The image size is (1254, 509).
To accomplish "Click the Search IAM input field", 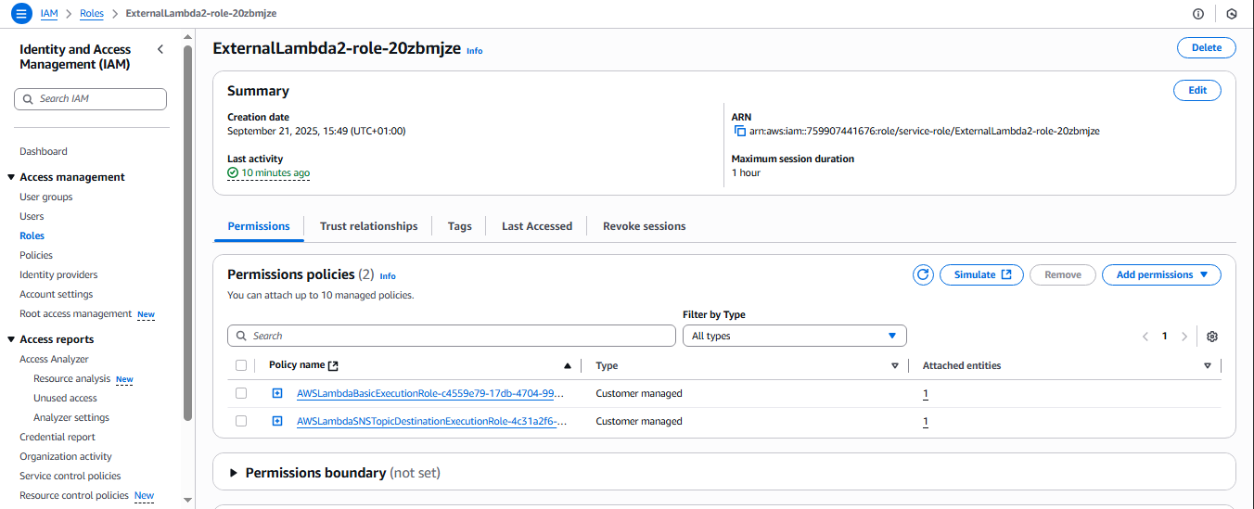I will tap(91, 99).
